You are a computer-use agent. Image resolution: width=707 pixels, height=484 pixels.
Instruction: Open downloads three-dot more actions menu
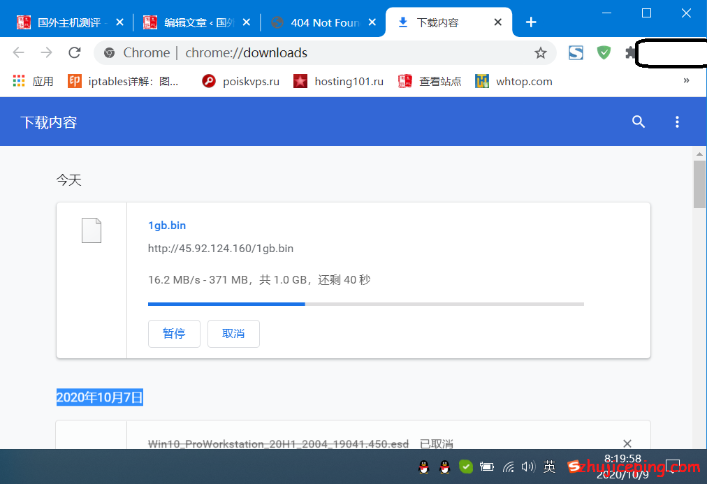click(676, 122)
